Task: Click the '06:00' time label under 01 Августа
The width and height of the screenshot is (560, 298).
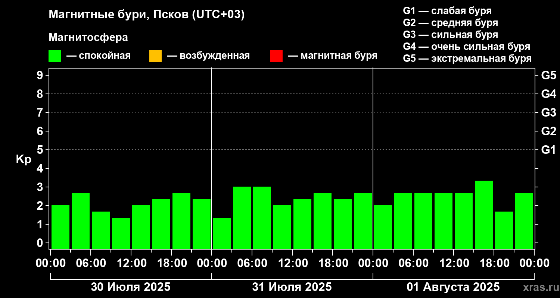Action: 413,263
